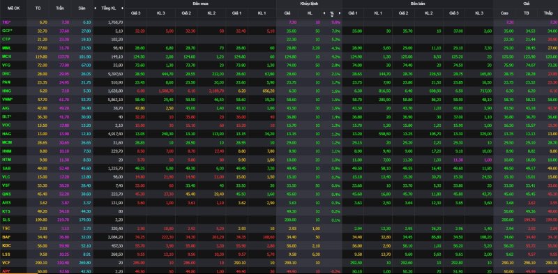The width and height of the screenshot is (558, 274).
Task: Click HAG total volume 4,917,40
Action: (116, 134)
